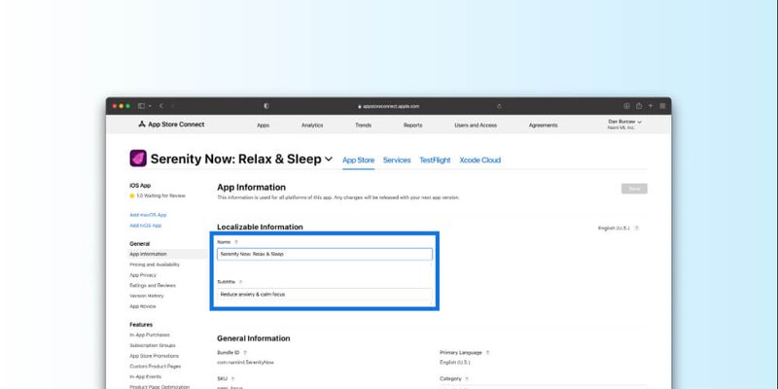Click the App Store Connect logo
The height and width of the screenshot is (389, 778).
click(171, 124)
